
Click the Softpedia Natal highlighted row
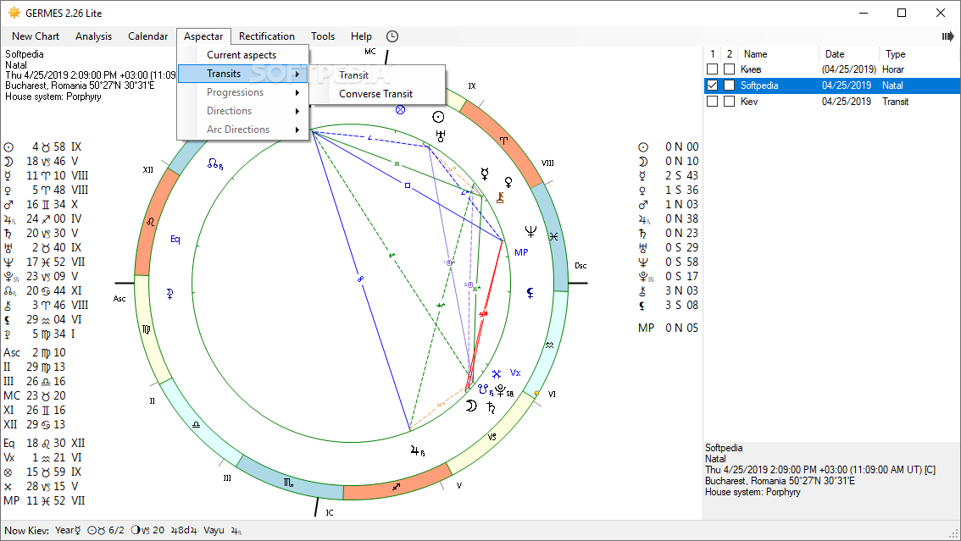pyautogui.click(x=831, y=85)
